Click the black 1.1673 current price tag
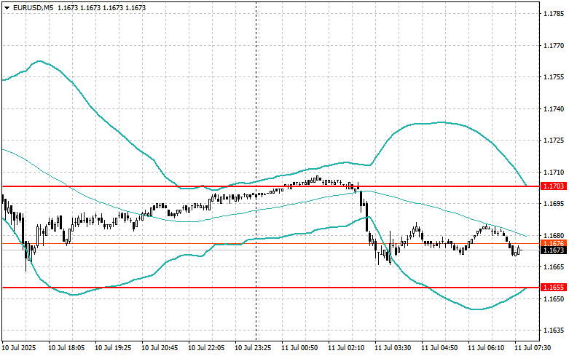 (554, 250)
